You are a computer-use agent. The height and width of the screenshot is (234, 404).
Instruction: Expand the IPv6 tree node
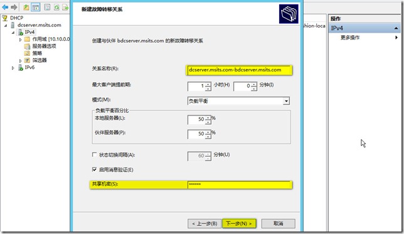tap(13, 68)
